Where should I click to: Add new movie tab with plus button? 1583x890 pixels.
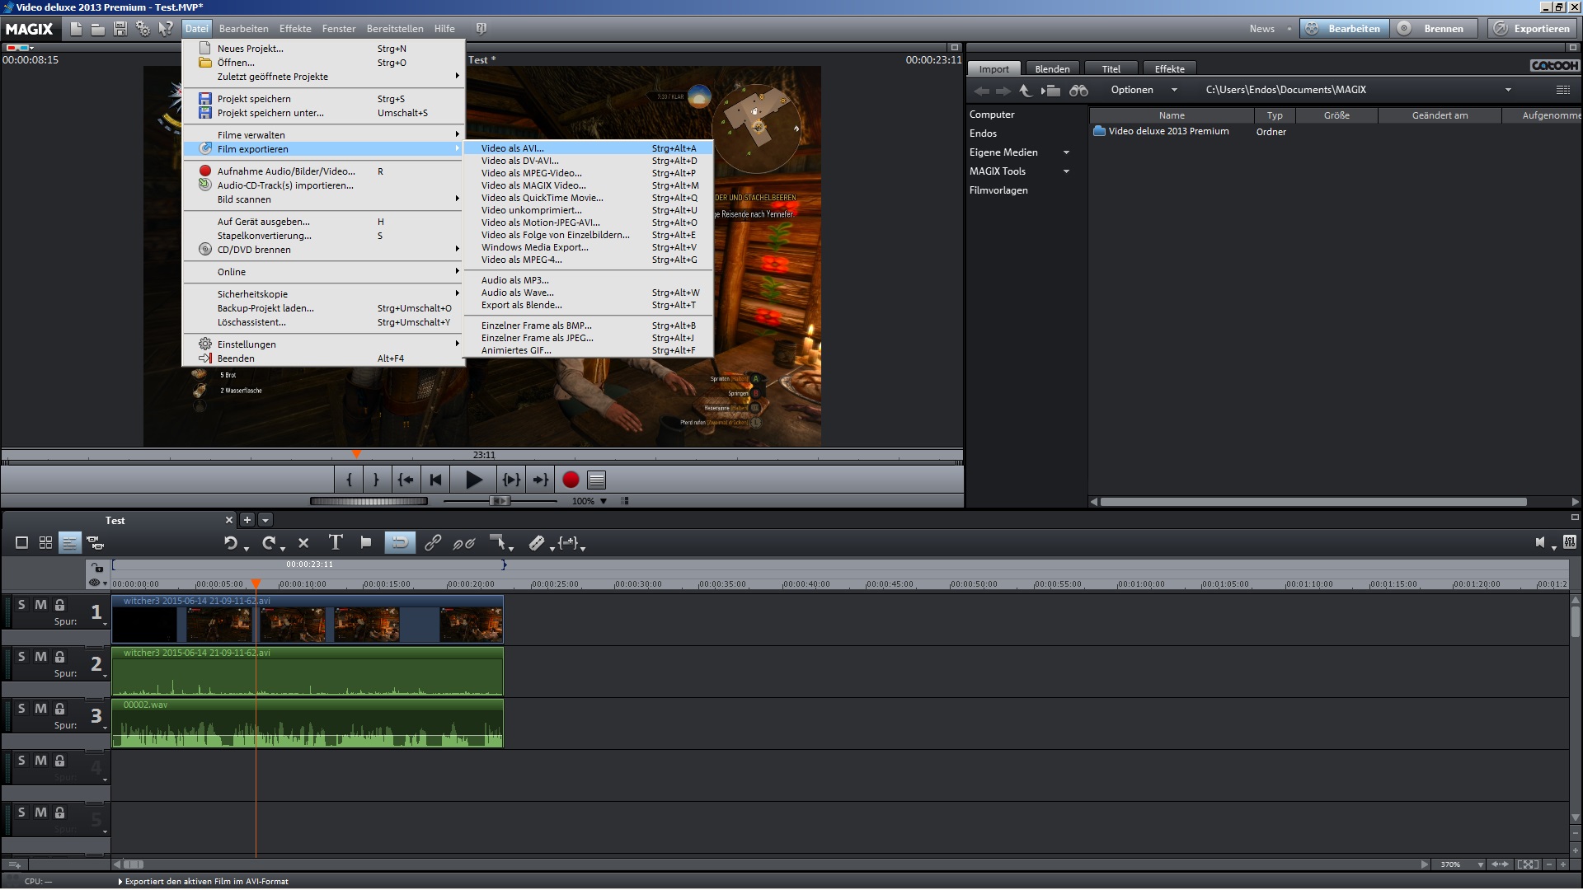(x=247, y=520)
